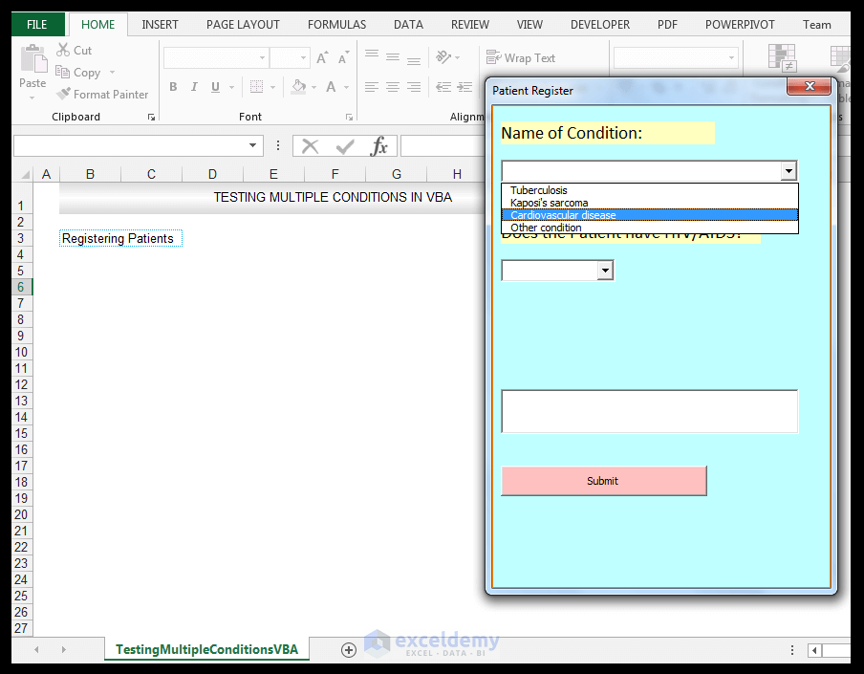The height and width of the screenshot is (674, 864).
Task: Choose Other condition option
Action: [x=650, y=228]
